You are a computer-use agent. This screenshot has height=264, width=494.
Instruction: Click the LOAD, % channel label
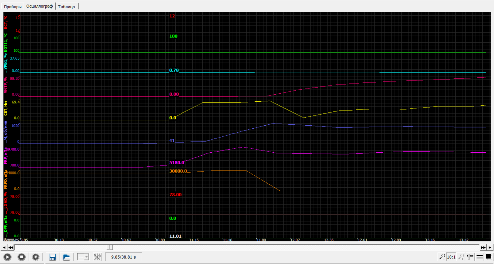pyautogui.click(x=6, y=203)
